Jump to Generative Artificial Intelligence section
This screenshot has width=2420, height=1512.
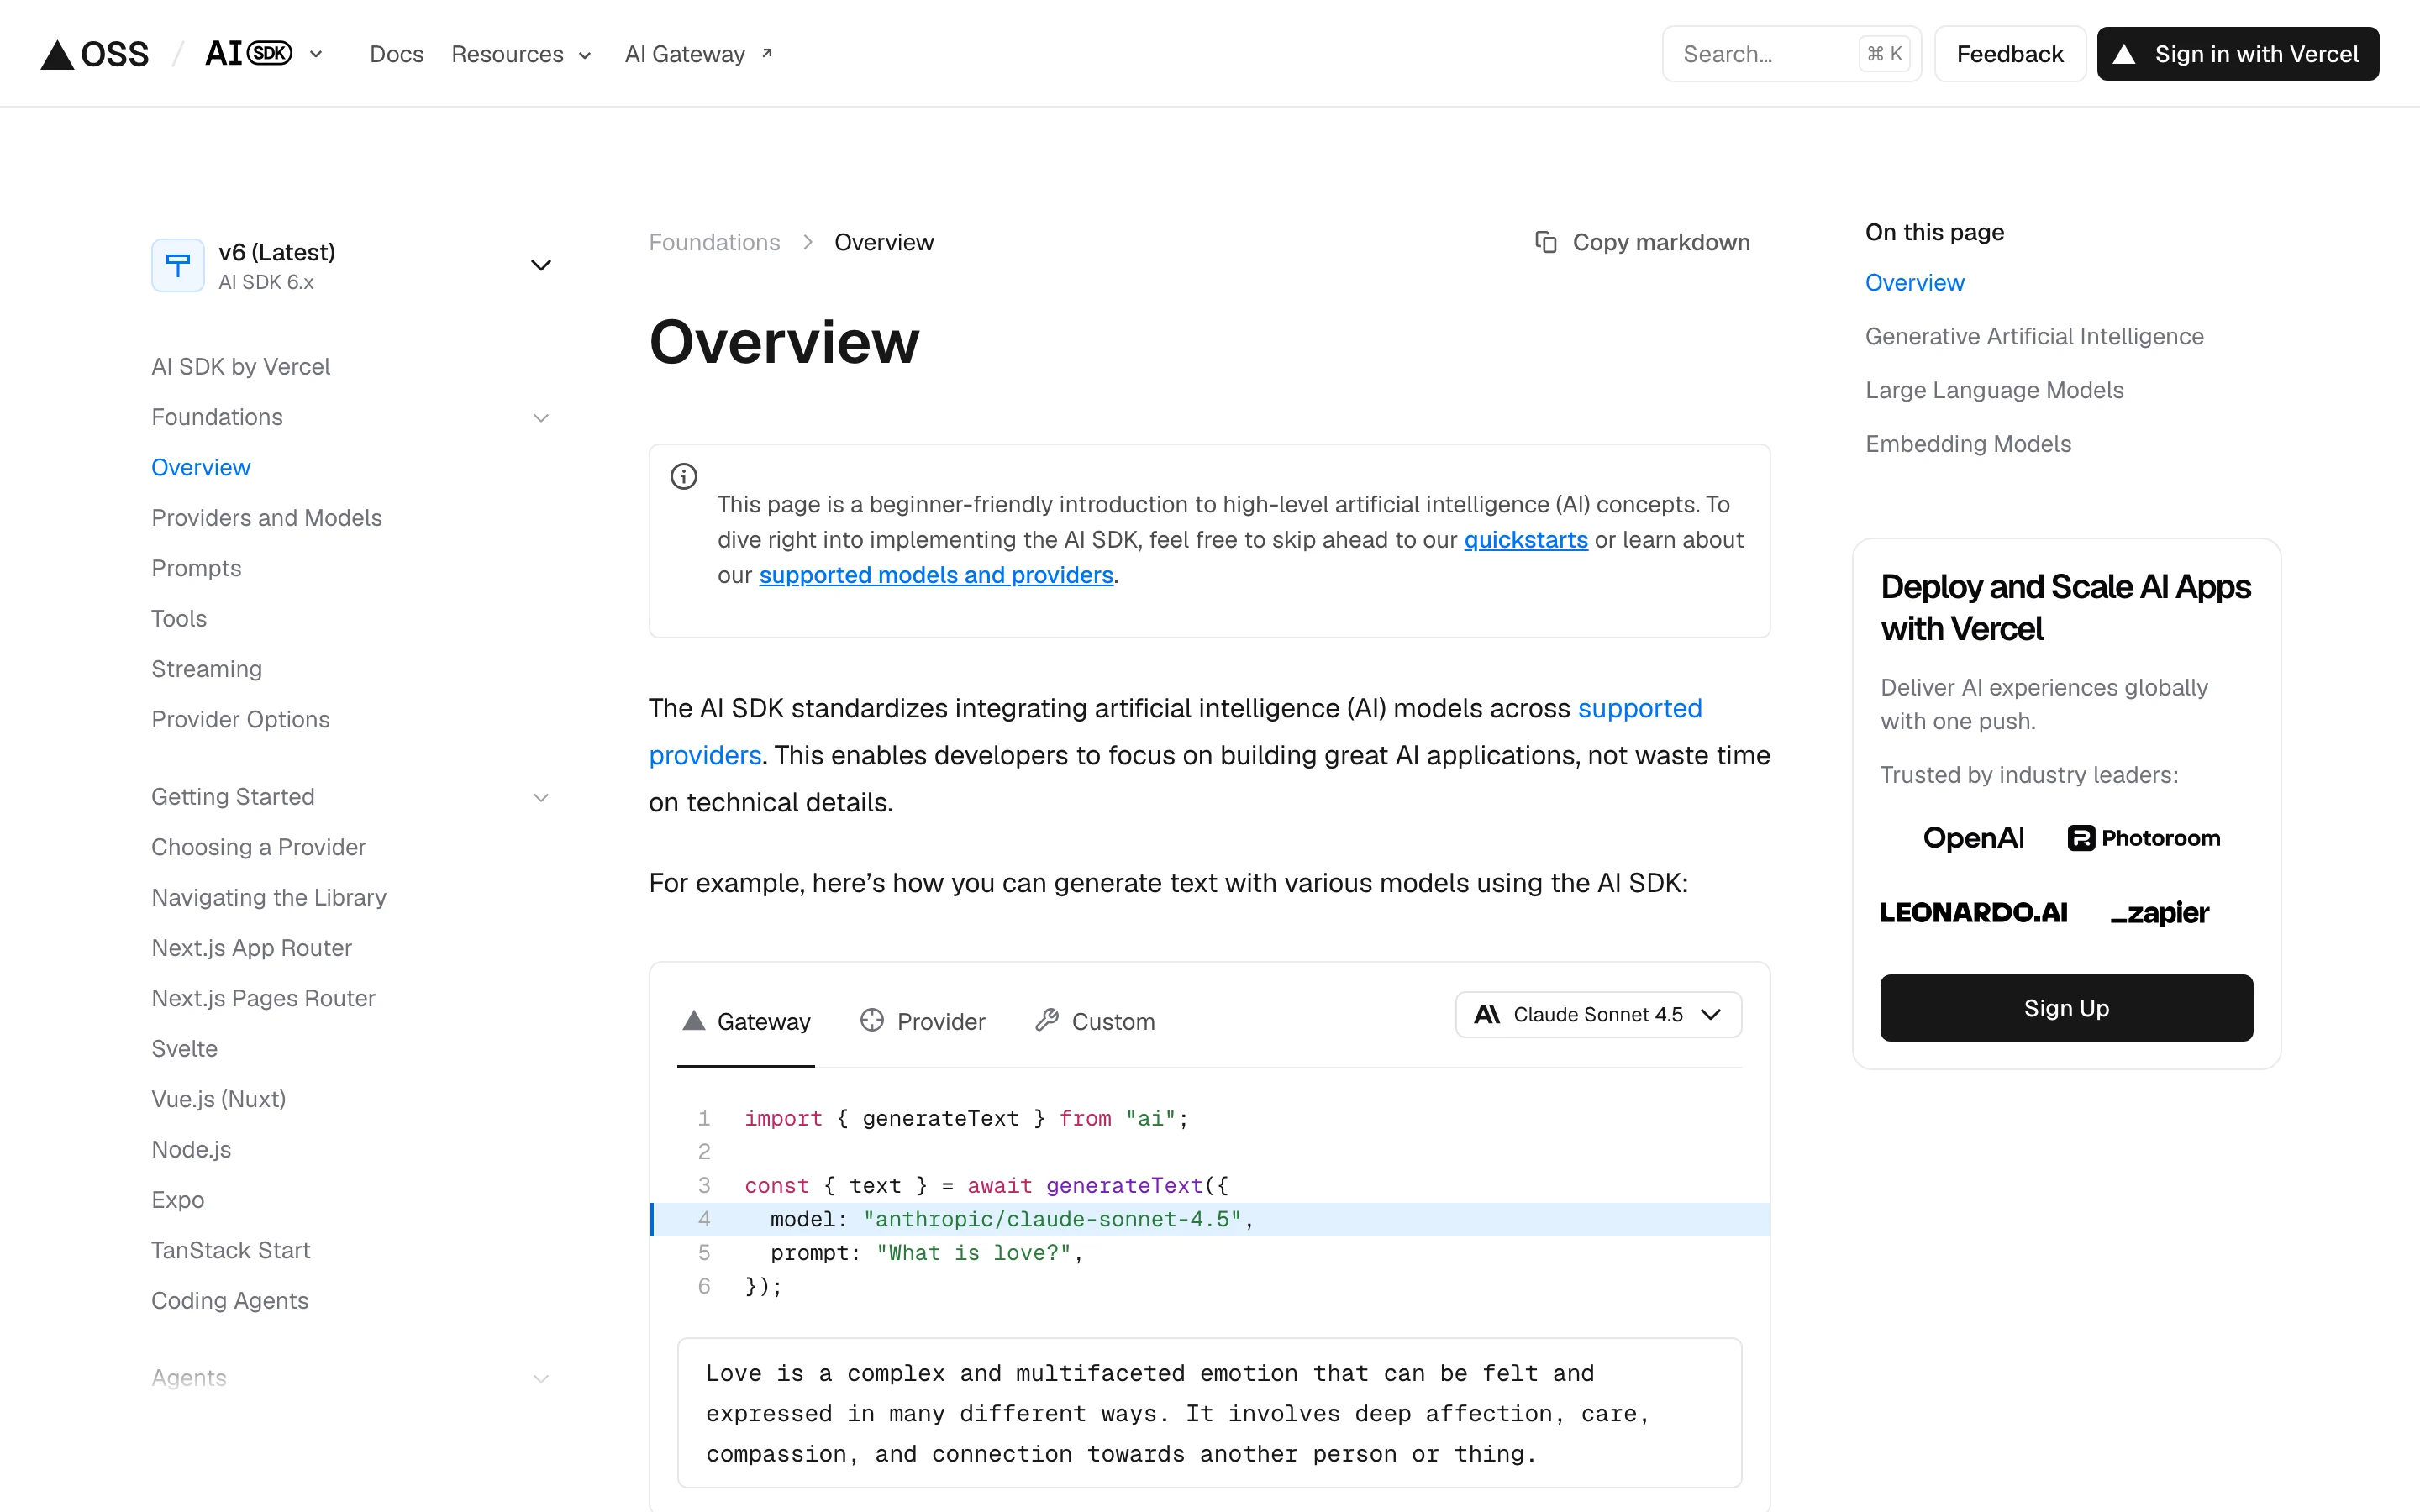click(x=2034, y=336)
